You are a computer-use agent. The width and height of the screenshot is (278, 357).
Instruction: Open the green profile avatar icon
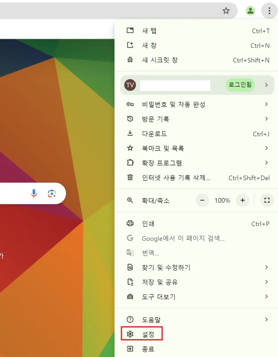click(x=250, y=11)
